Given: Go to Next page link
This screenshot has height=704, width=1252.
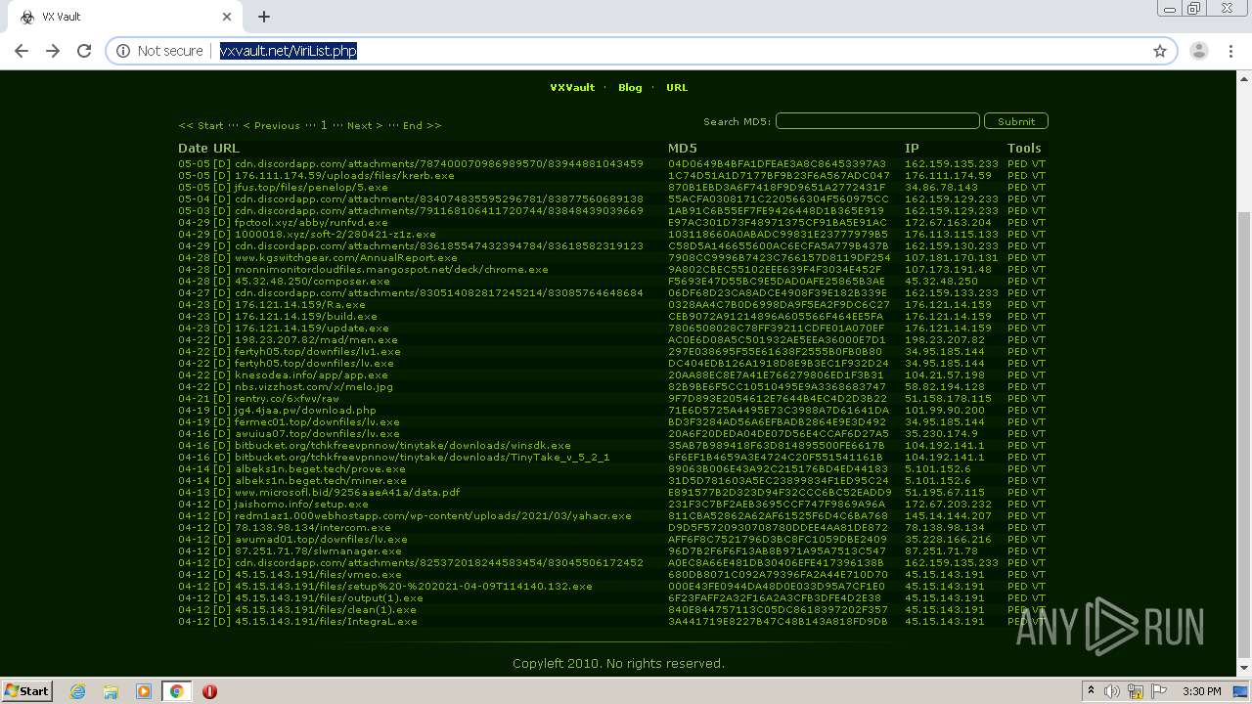Looking at the screenshot, I should click(x=365, y=125).
